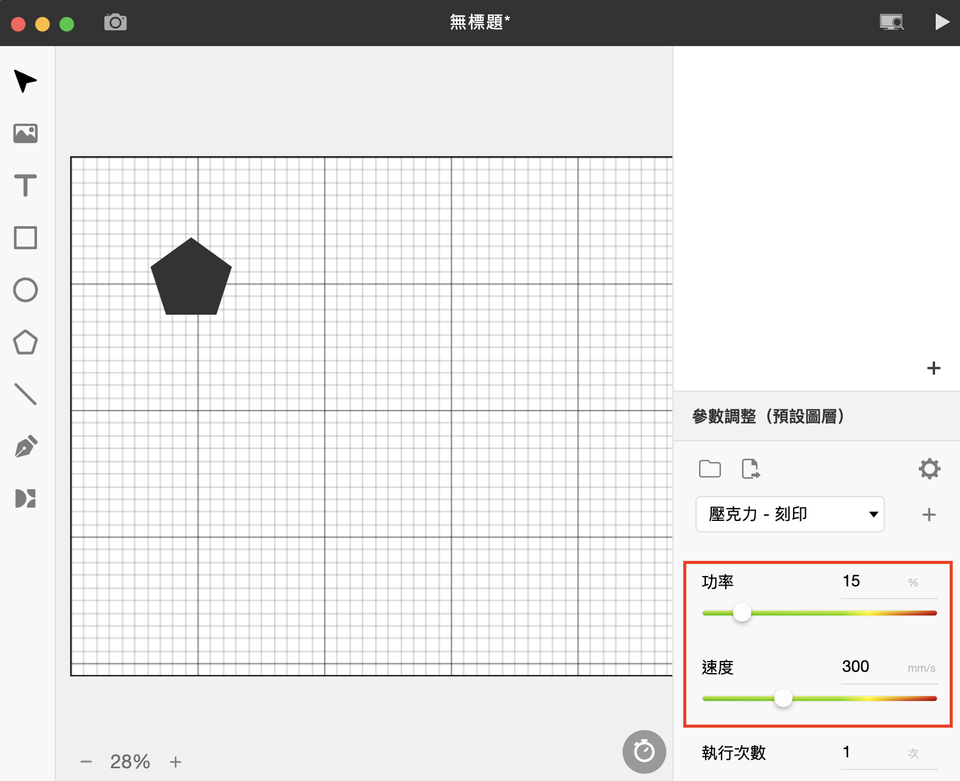
Task: Open the machine preview monitor icon
Action: (x=891, y=22)
